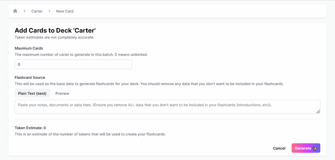This screenshot has height=160, width=335.
Task: Click the Token Estimate: 0 text
Action: coord(30,128)
